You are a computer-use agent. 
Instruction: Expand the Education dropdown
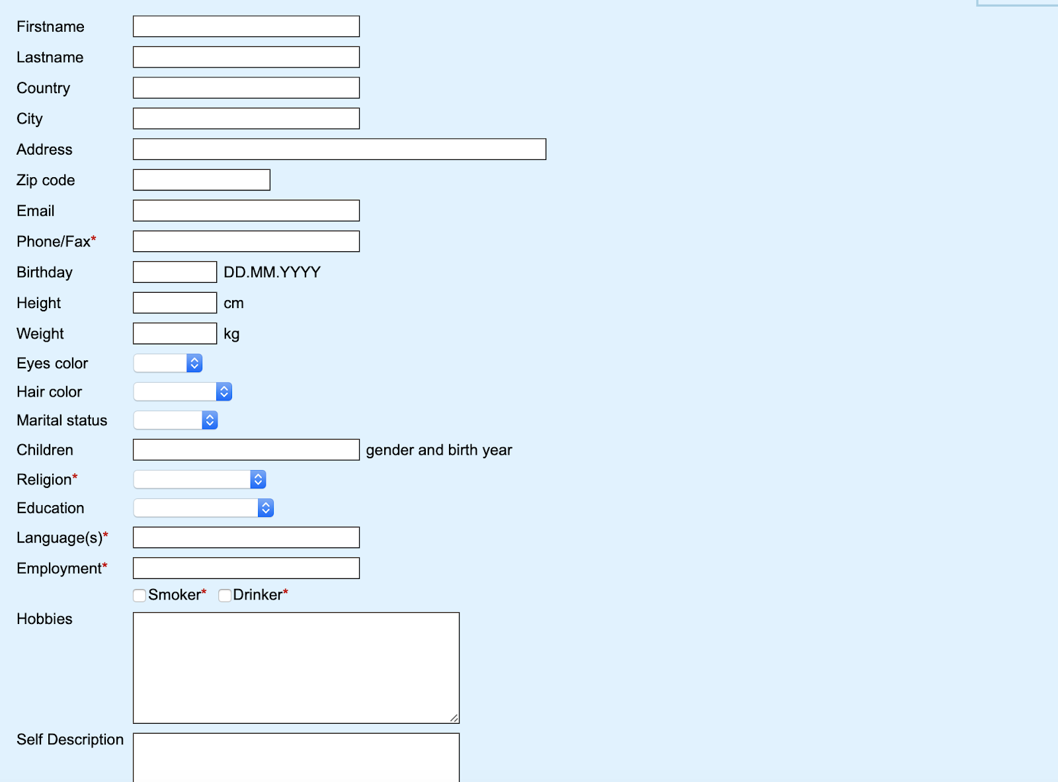pos(204,508)
